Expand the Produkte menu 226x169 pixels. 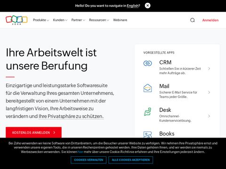pyautogui.click(x=41, y=20)
